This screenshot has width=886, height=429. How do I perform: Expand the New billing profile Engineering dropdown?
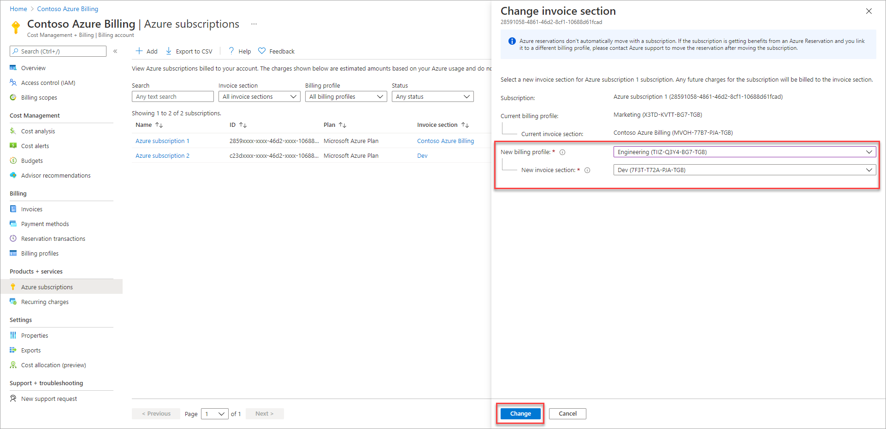point(744,152)
